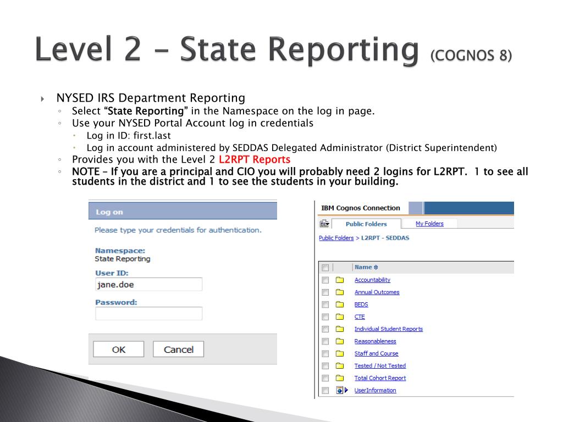Open the portal tabs menu icon
563x422 pixels.
coord(324,224)
